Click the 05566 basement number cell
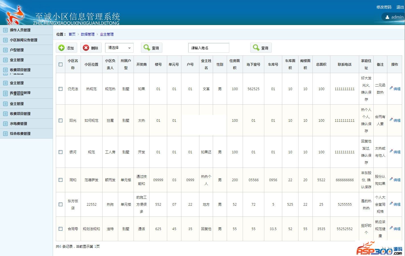Image resolution: width=405 pixels, height=256 pixels. click(x=253, y=180)
